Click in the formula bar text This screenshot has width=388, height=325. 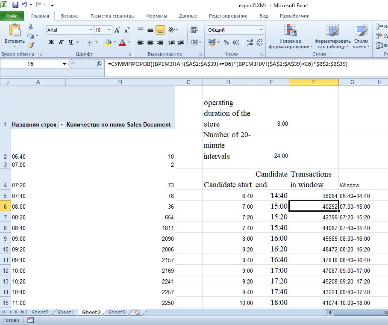pyautogui.click(x=228, y=64)
